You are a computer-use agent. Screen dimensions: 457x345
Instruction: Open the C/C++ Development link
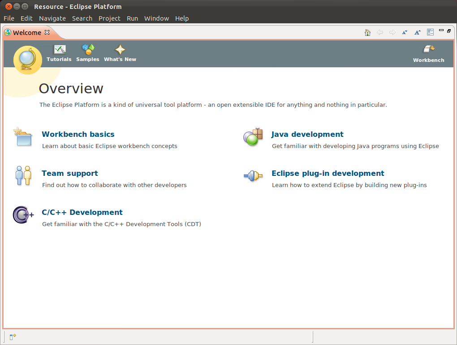82,212
